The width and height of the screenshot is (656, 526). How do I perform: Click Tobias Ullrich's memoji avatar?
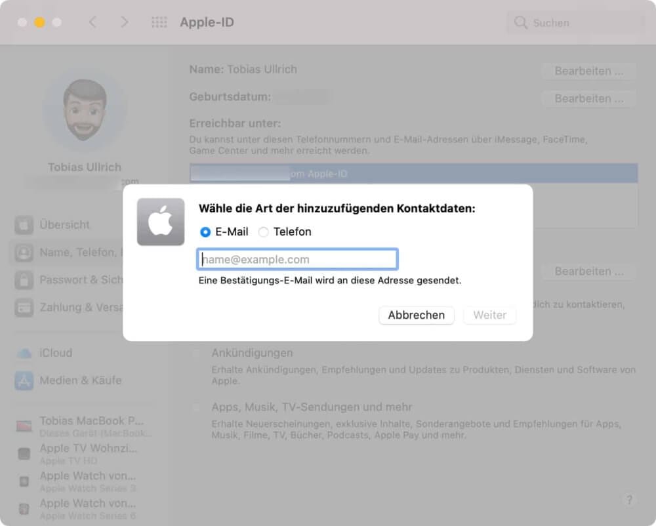click(x=85, y=110)
